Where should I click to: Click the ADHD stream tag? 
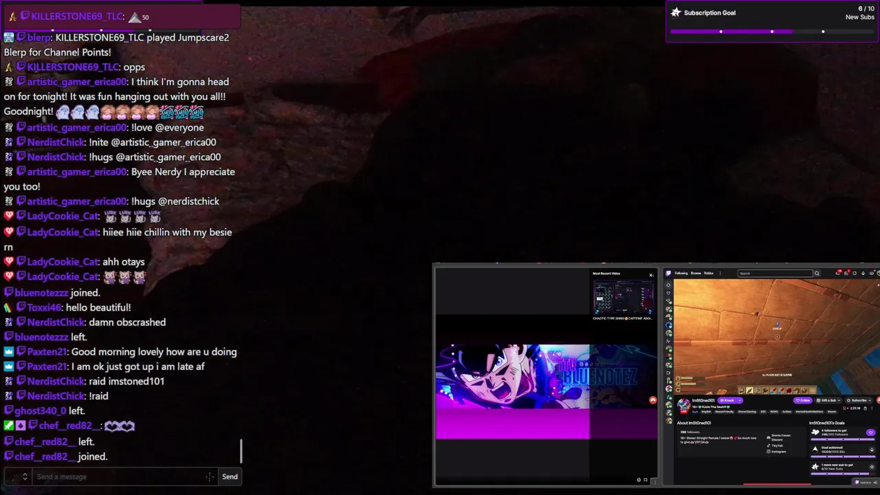pos(774,412)
